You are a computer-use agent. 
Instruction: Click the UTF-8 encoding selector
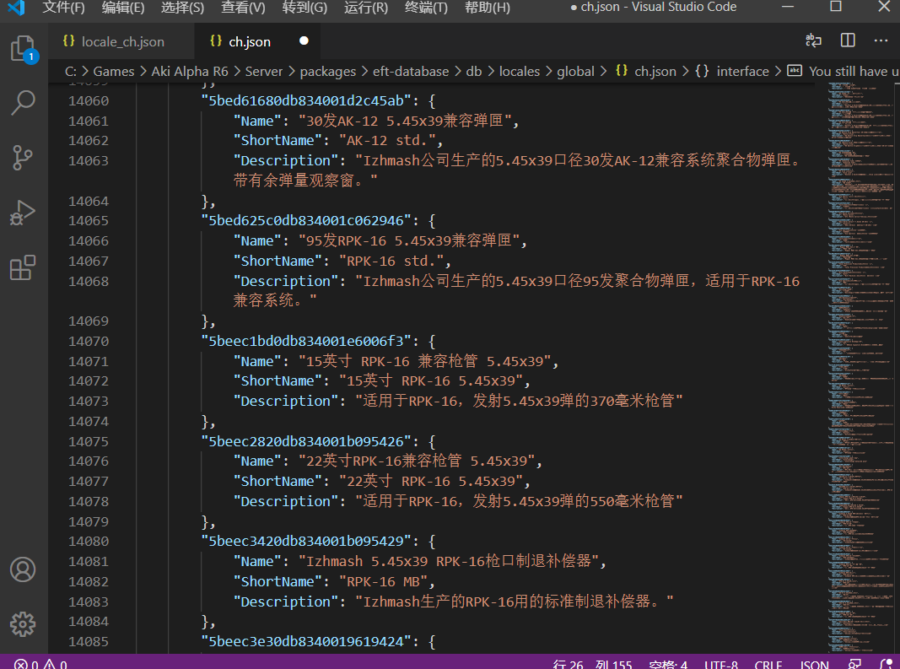pyautogui.click(x=721, y=665)
